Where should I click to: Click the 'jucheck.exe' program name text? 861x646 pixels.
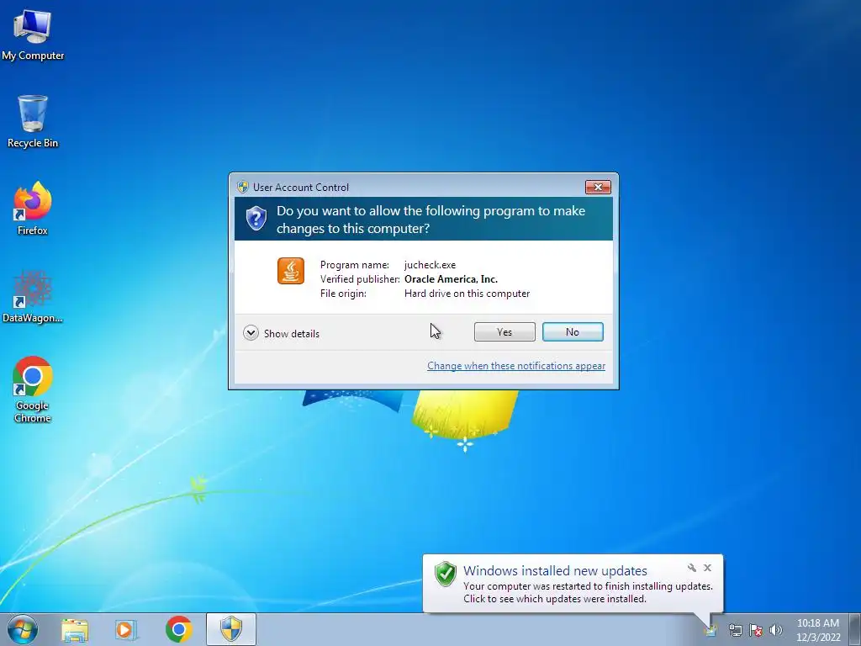pyautogui.click(x=430, y=265)
